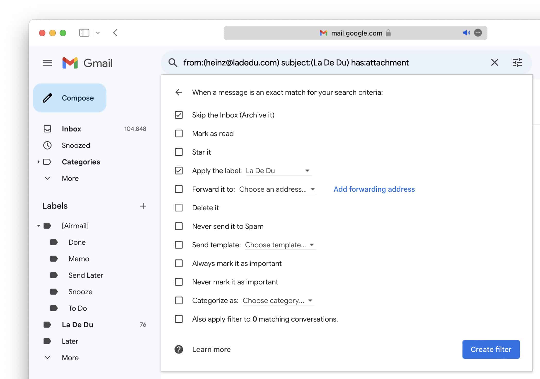This screenshot has height=379, width=540.
Task: Expand More under Categories
Action: tap(70, 178)
